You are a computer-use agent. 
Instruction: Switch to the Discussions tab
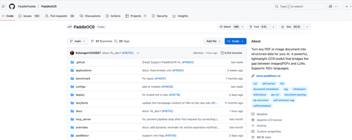[x=90, y=16]
